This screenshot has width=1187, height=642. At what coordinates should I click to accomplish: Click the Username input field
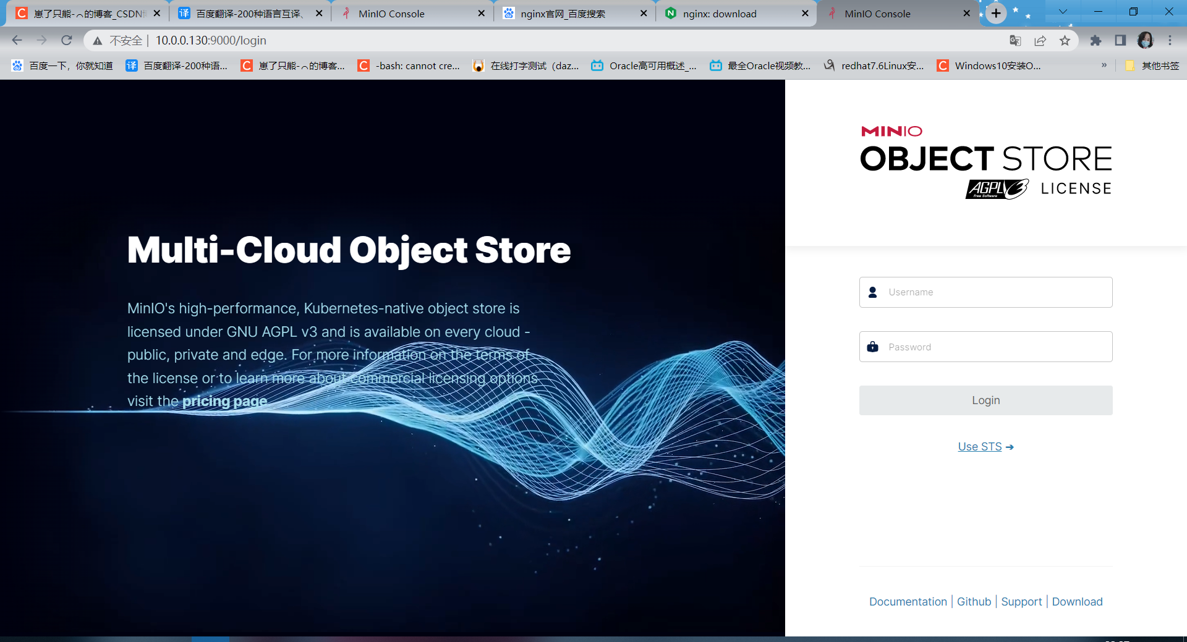point(985,292)
